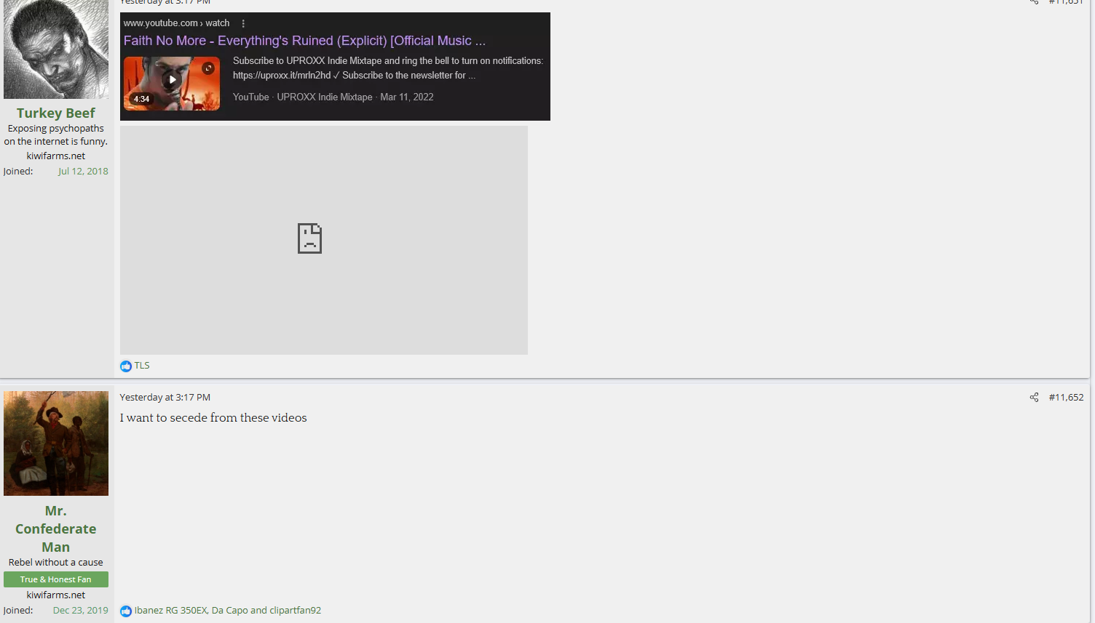Open TLS reaction user link

pos(142,366)
